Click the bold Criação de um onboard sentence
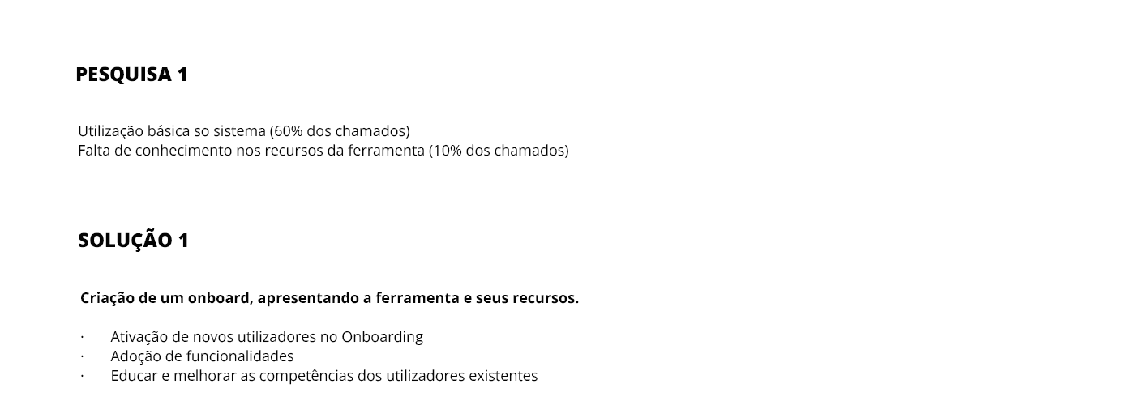Viewport: 1135px width, 401px height. pos(330,298)
